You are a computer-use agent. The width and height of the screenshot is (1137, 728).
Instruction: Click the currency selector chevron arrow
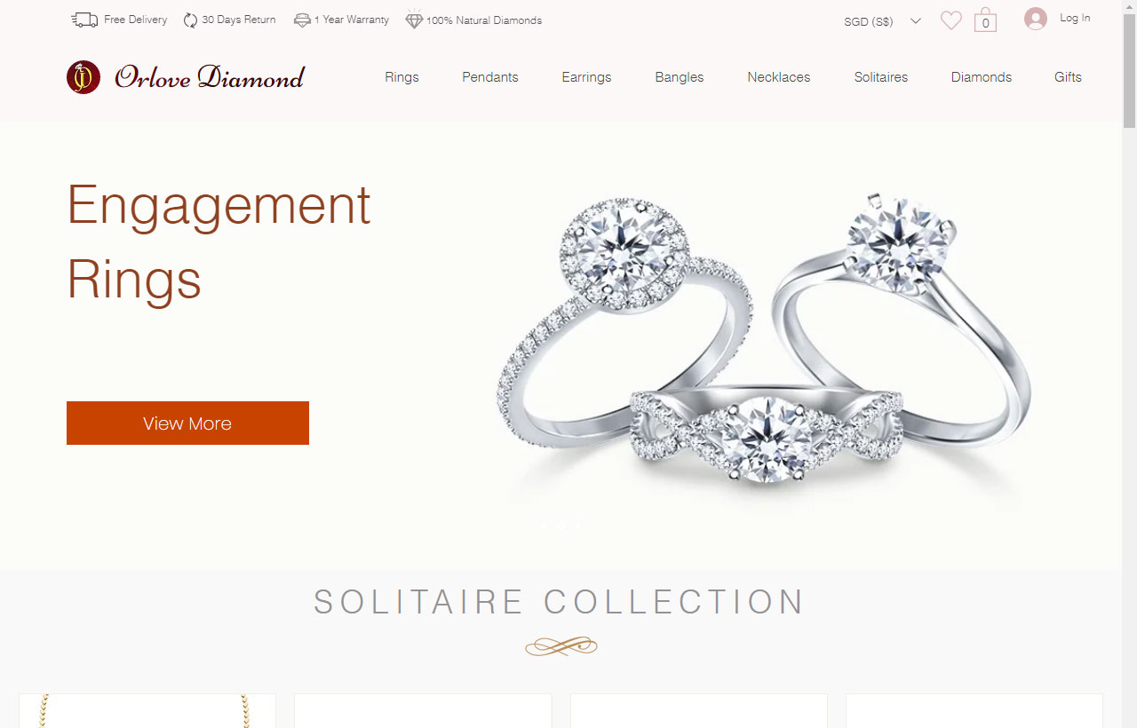[916, 21]
